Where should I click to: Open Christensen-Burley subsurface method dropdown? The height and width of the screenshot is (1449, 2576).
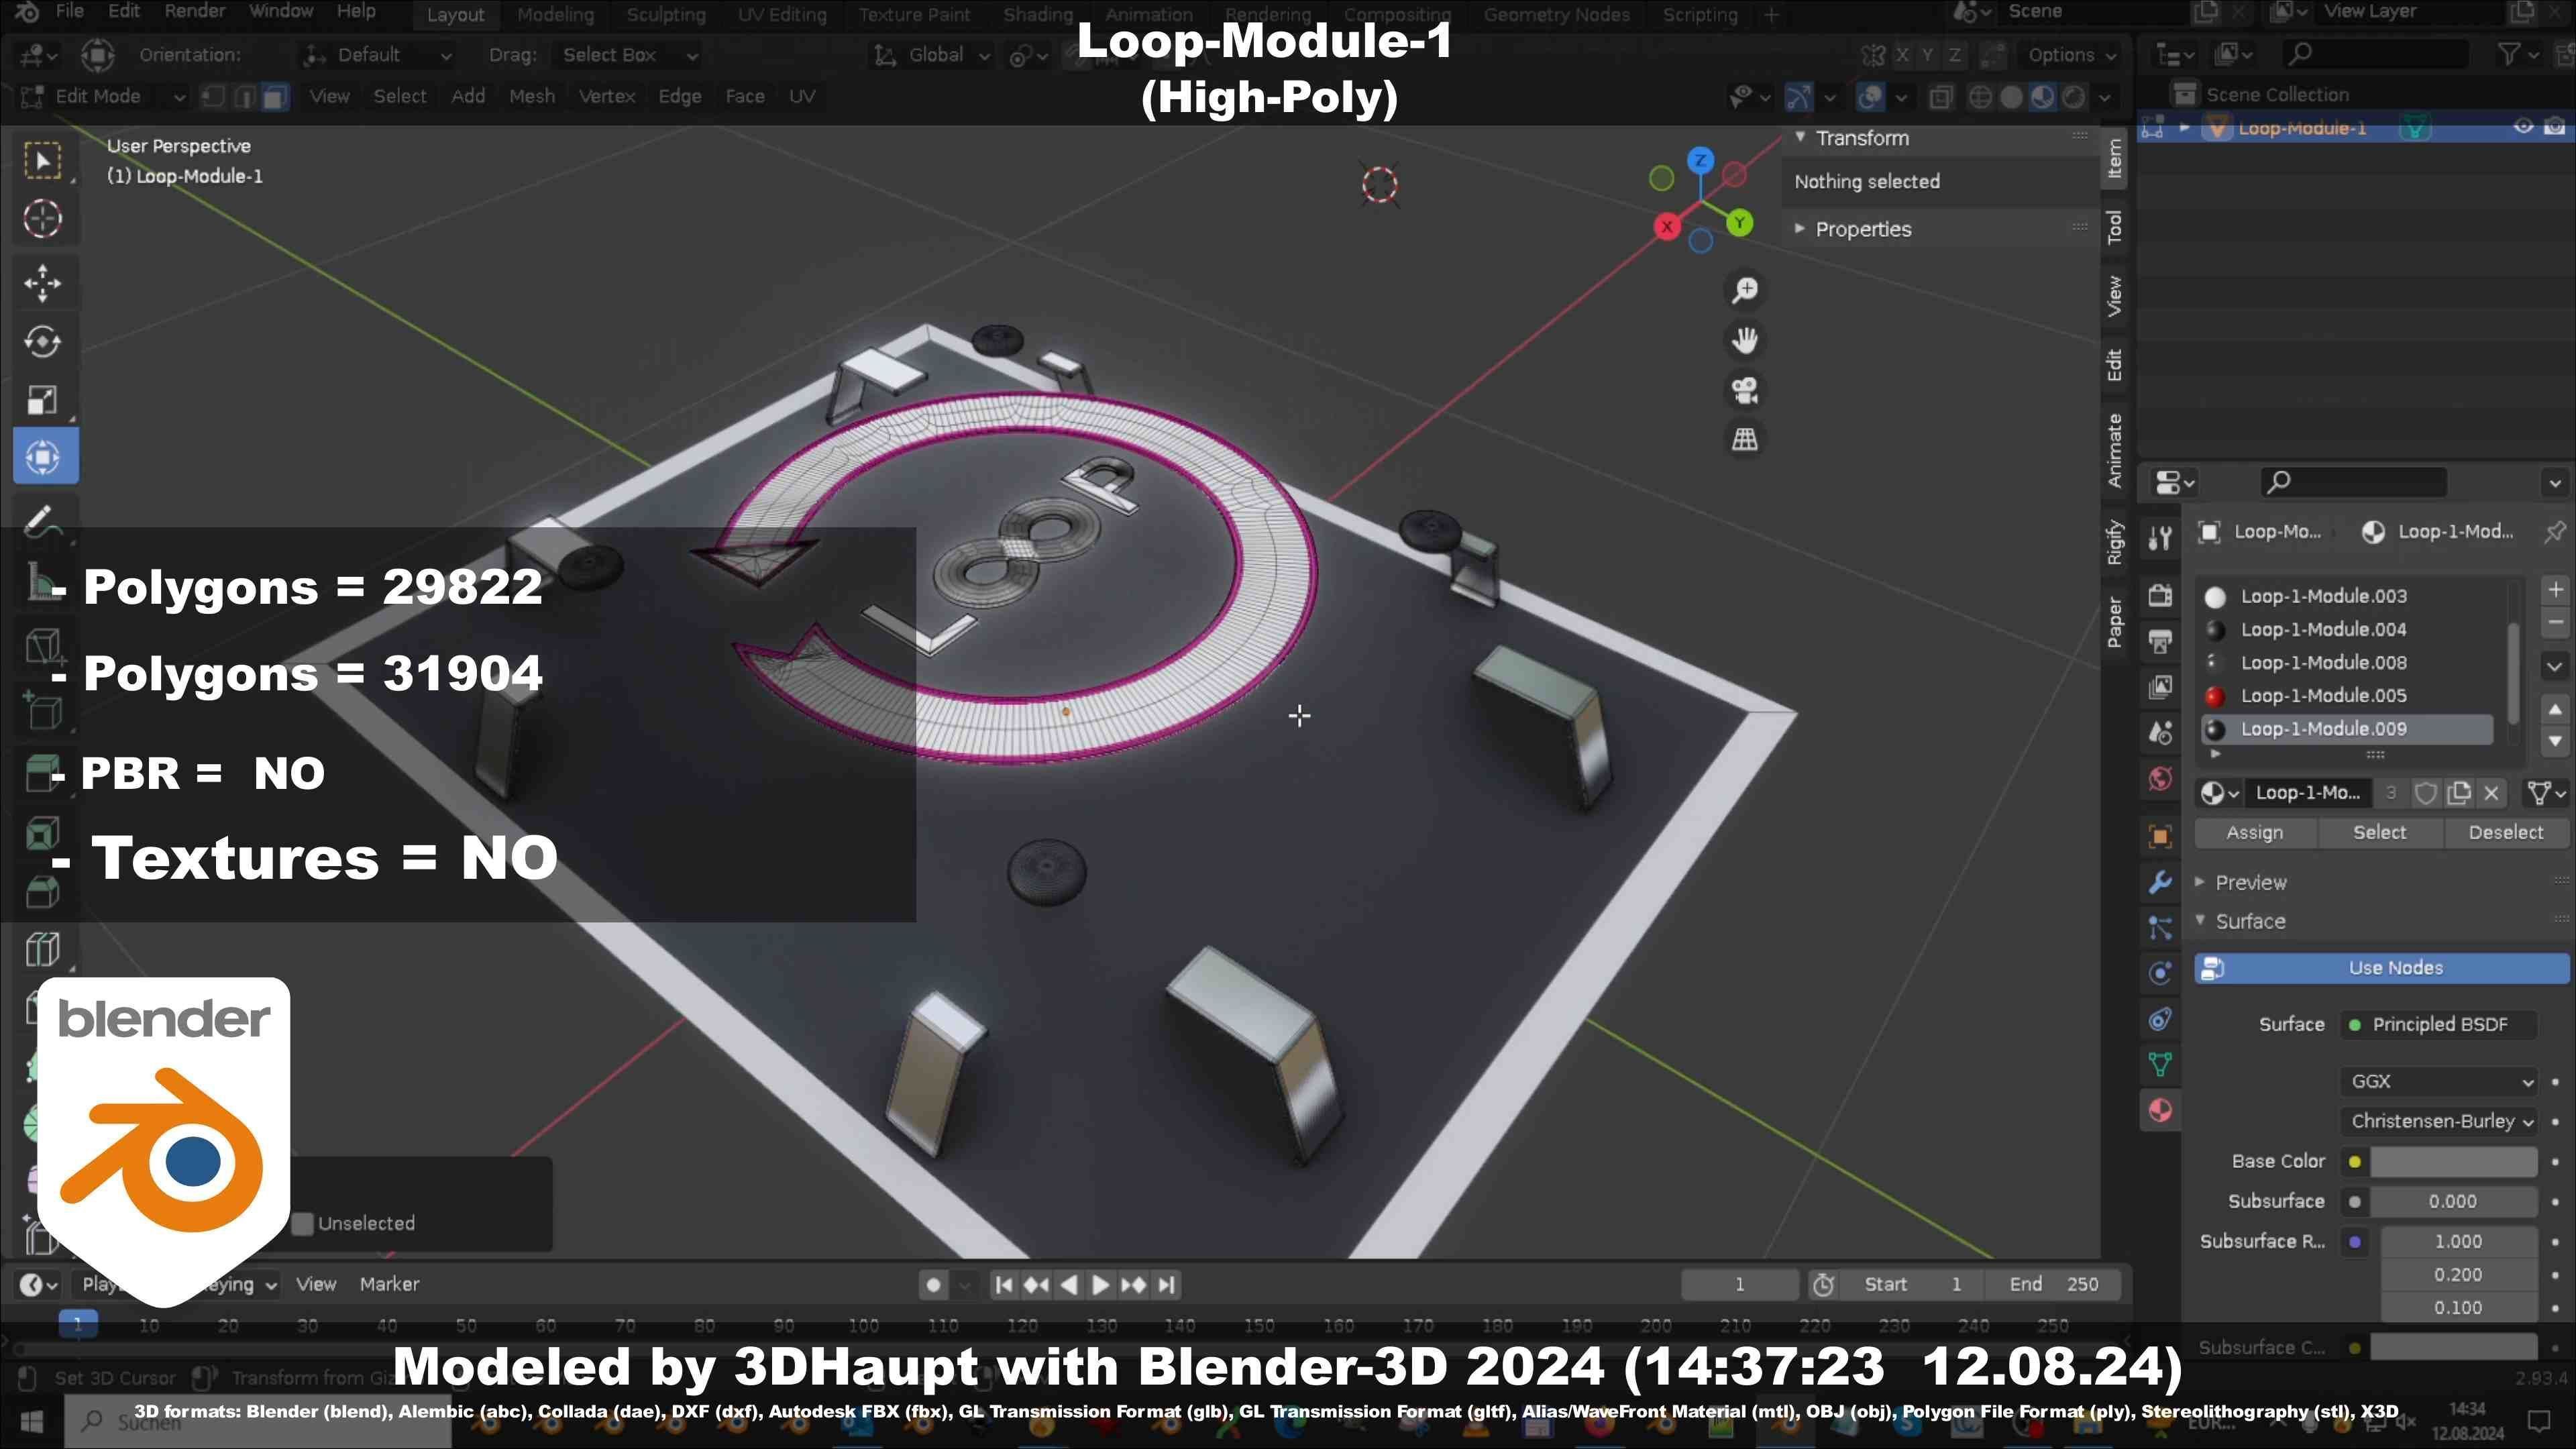tap(2439, 1121)
